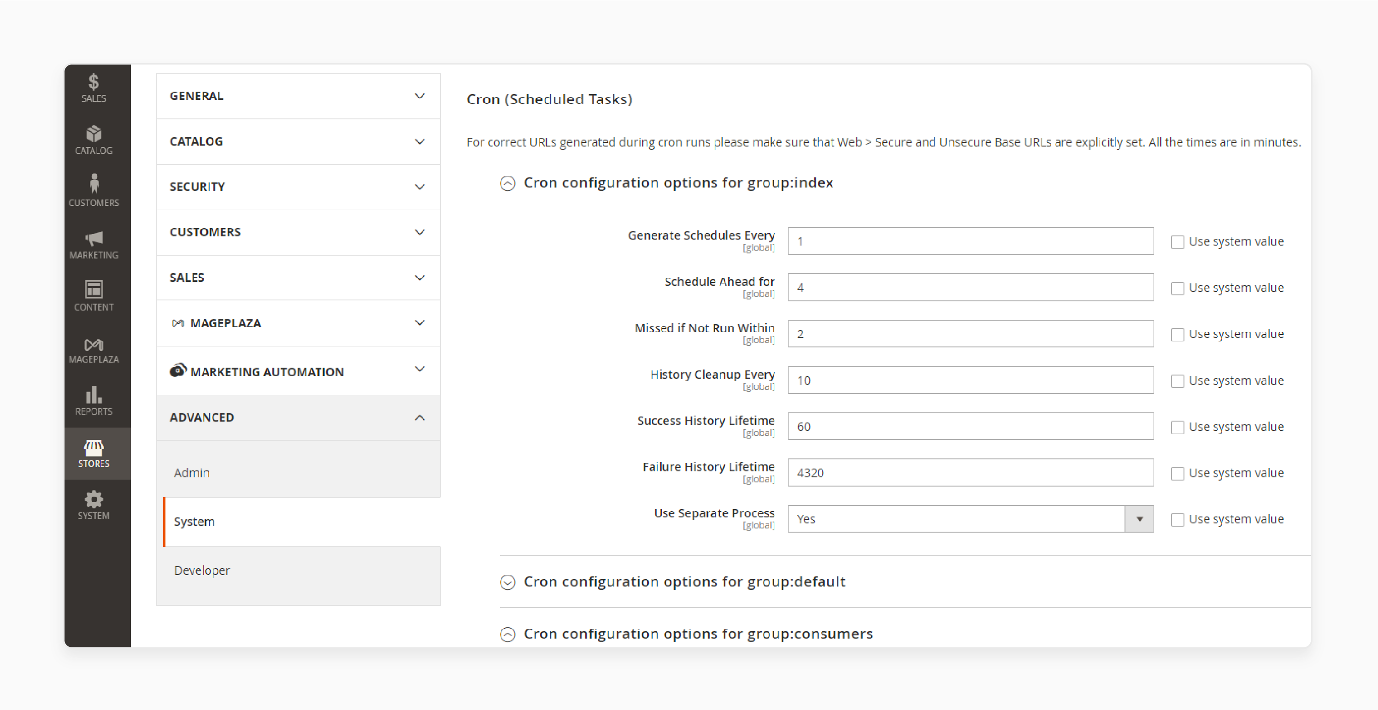1378x710 pixels.
Task: Open the System gear icon in sidebar
Action: (94, 499)
